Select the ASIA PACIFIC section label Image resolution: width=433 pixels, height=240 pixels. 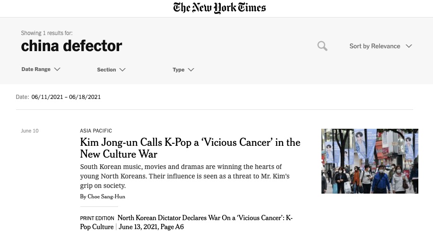pos(96,131)
